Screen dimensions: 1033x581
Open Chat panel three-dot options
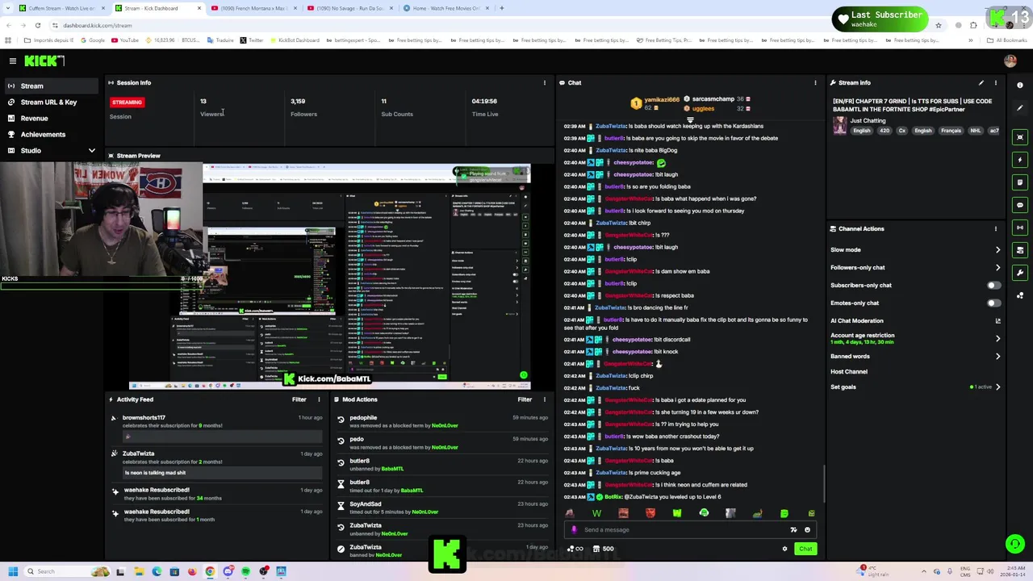click(x=815, y=82)
